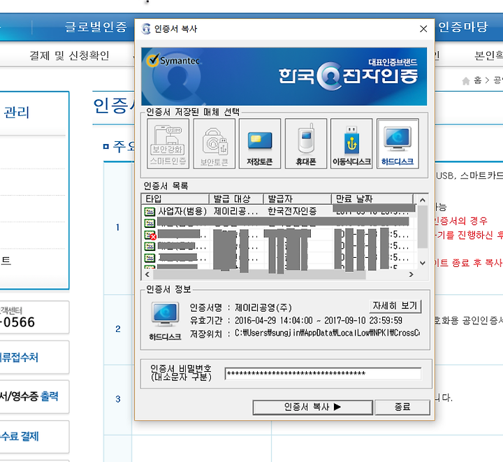Sort list by 만료 날짜 column header
The width and height of the screenshot is (503, 462).
(372, 199)
